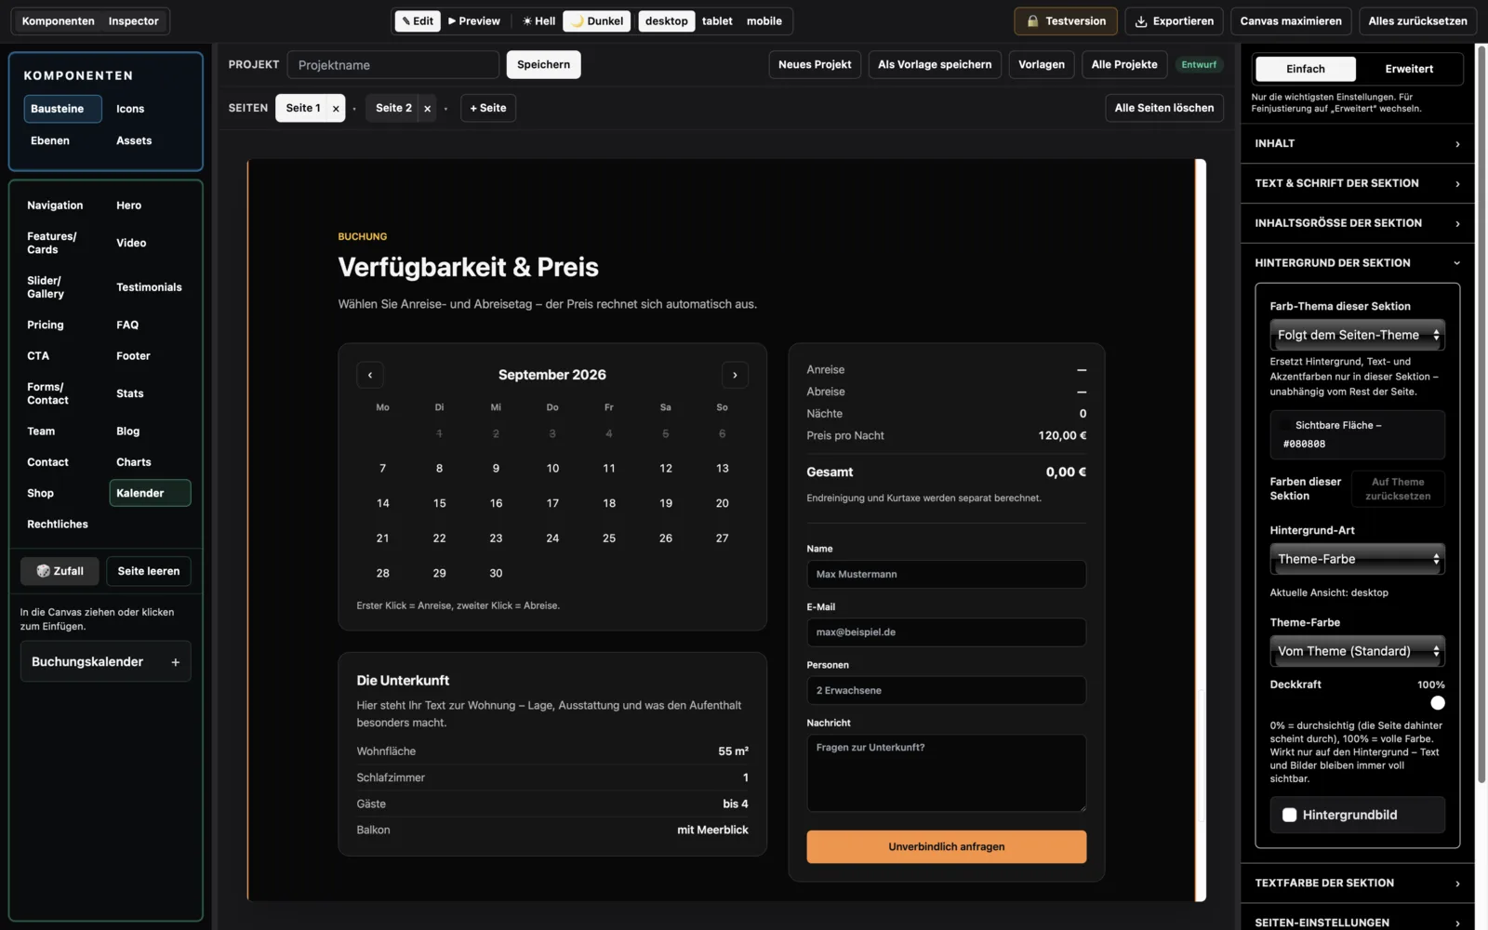Viewport: 1488px width, 930px height.
Task: Expand the INHALT section
Action: pyautogui.click(x=1357, y=144)
